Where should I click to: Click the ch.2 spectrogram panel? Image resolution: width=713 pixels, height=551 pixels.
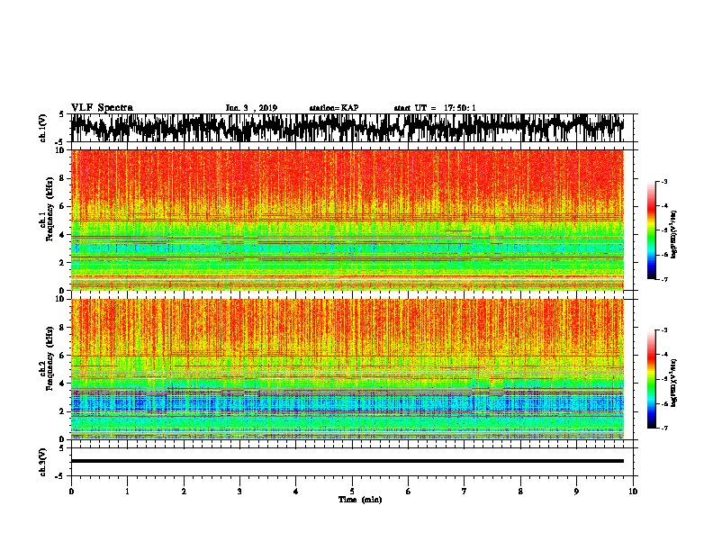coord(347,369)
